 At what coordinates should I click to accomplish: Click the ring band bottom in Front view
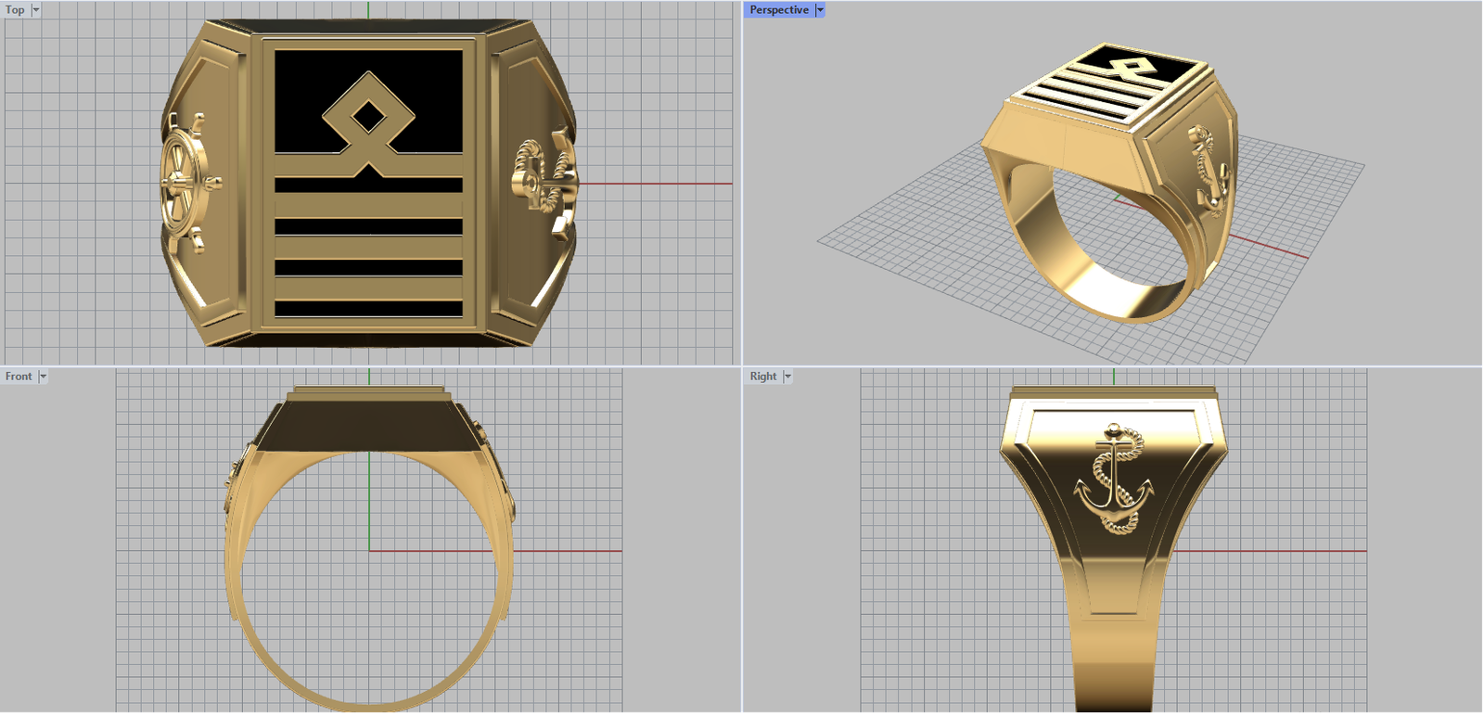tap(369, 702)
